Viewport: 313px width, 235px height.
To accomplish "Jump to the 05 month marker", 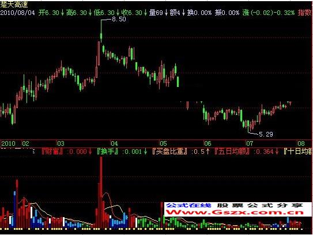I will pyautogui.click(x=163, y=143).
